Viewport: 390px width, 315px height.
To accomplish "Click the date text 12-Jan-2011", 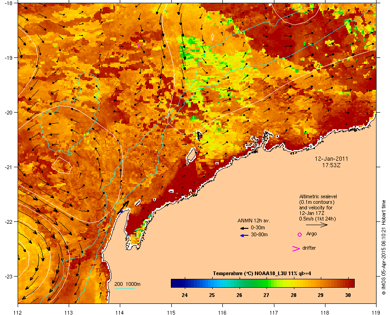I will tap(331, 158).
